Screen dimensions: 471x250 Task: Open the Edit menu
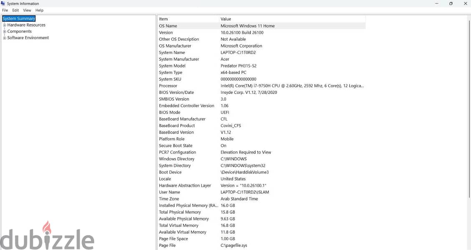click(x=15, y=10)
